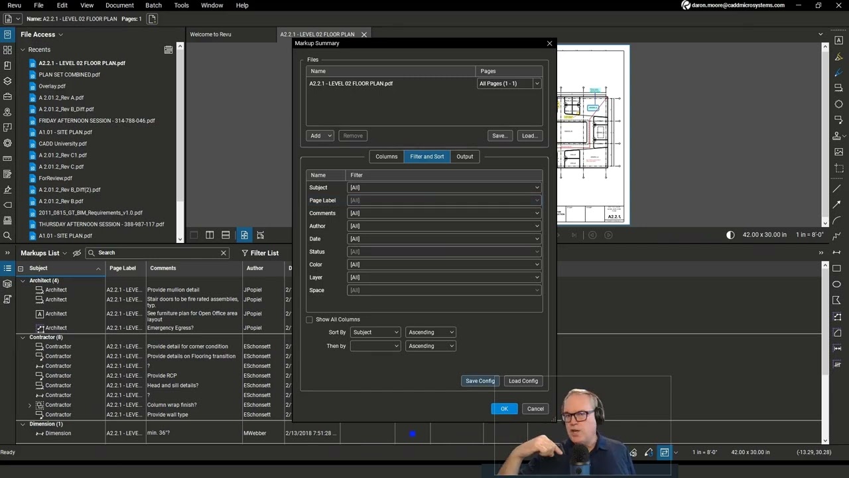Open the Thumbnails panel icon
This screenshot has width=849, height=478.
tap(7, 50)
